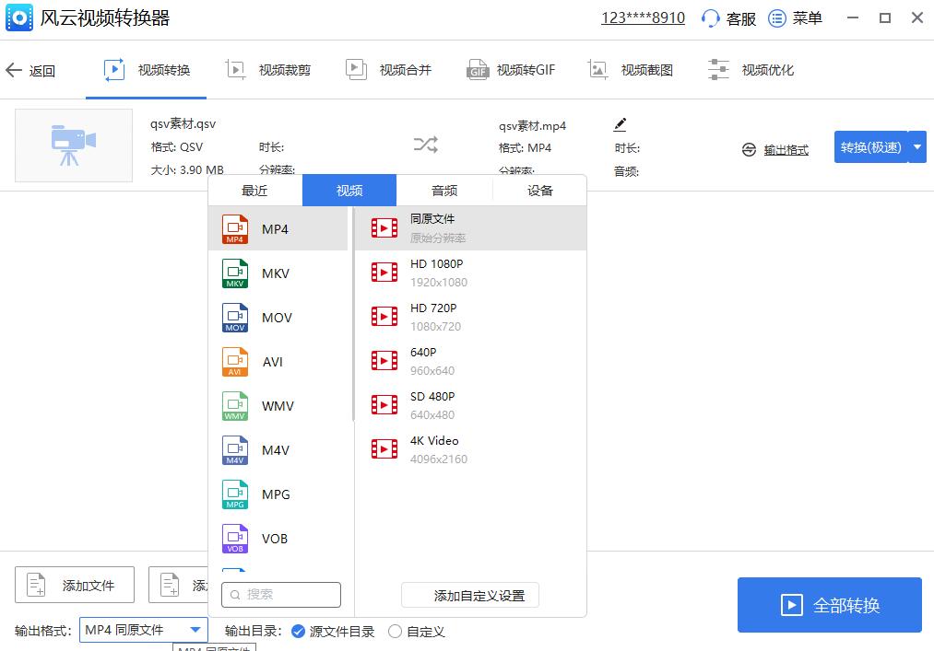Click the format search input field
The height and width of the screenshot is (651, 934).
(x=281, y=595)
